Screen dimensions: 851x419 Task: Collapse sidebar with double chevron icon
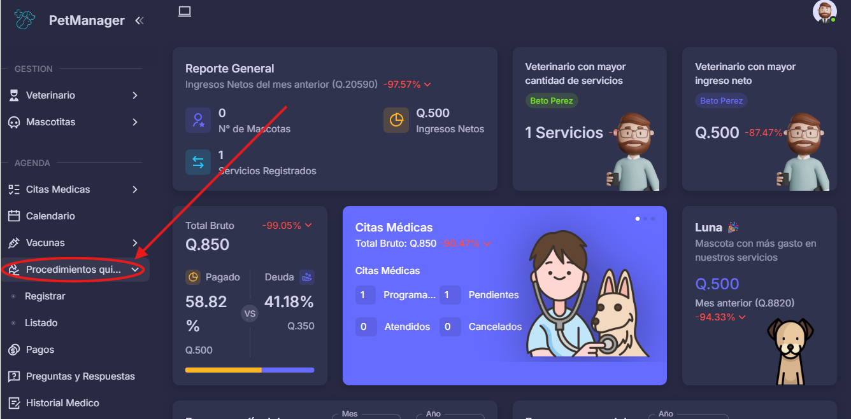(139, 20)
